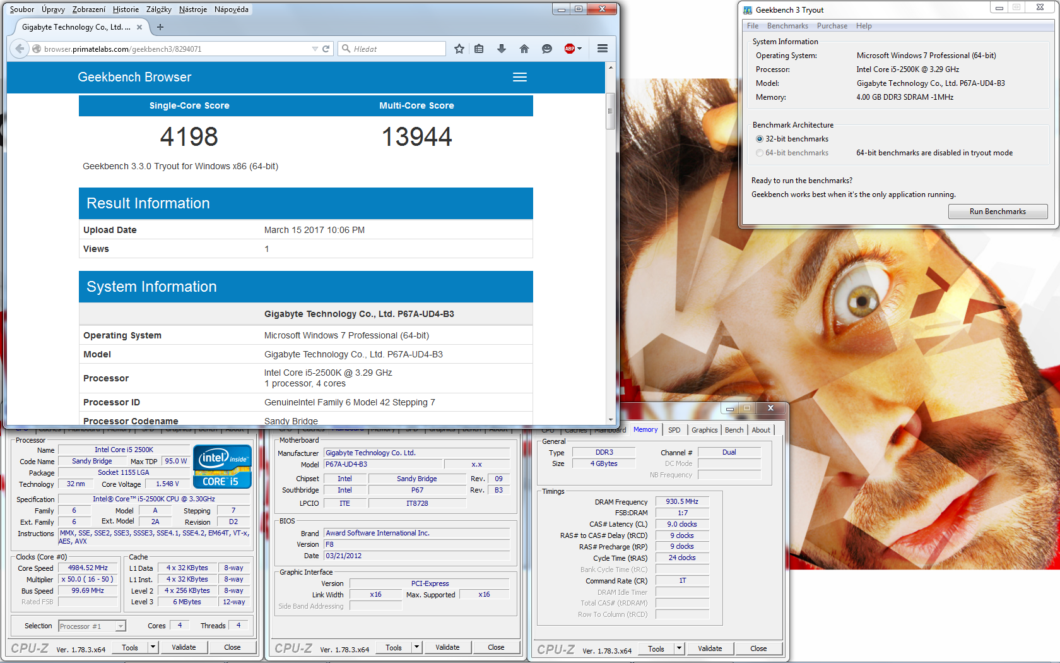
Task: Open the Adblock Plus dropdown arrow
Action: (579, 49)
